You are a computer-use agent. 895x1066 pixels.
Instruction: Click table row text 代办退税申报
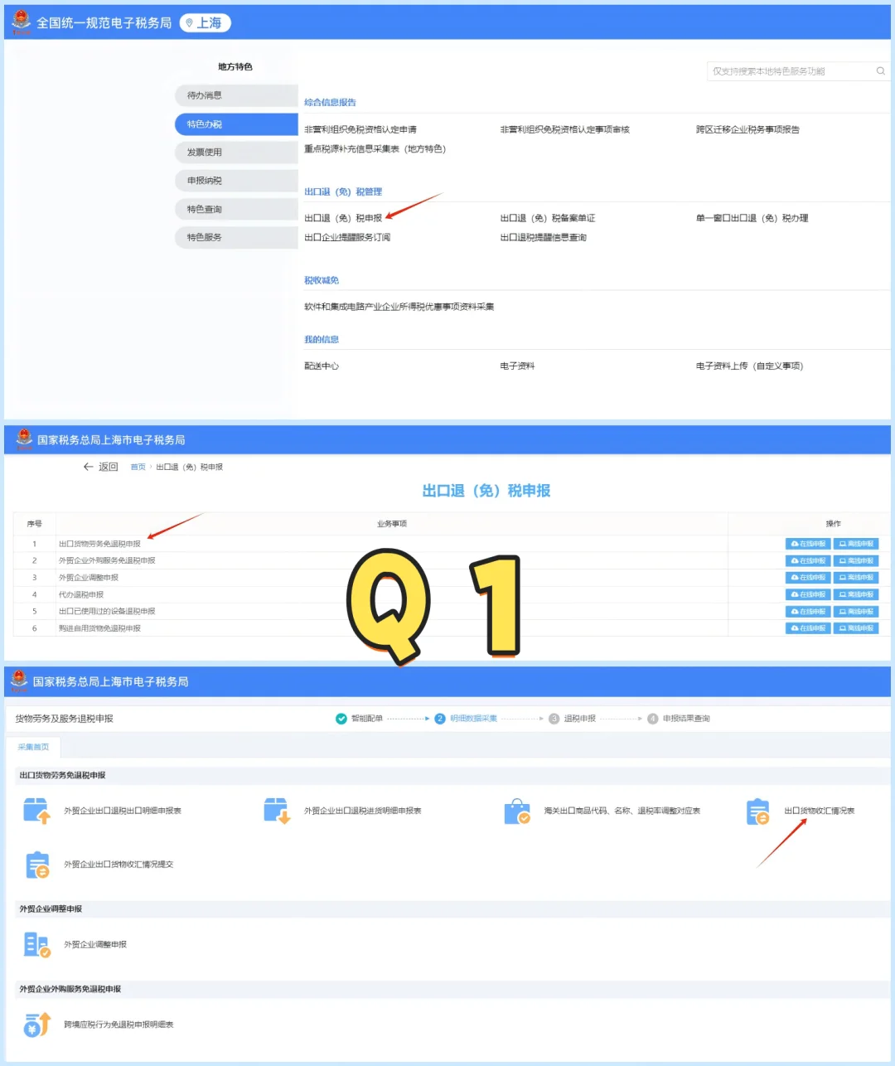pyautogui.click(x=81, y=594)
